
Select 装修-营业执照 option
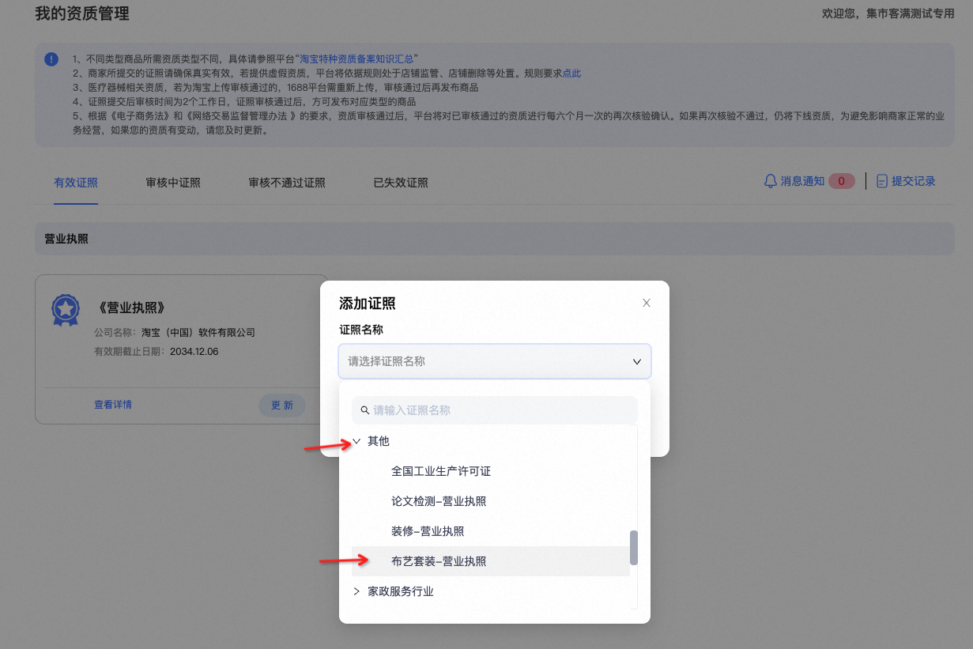tap(428, 531)
